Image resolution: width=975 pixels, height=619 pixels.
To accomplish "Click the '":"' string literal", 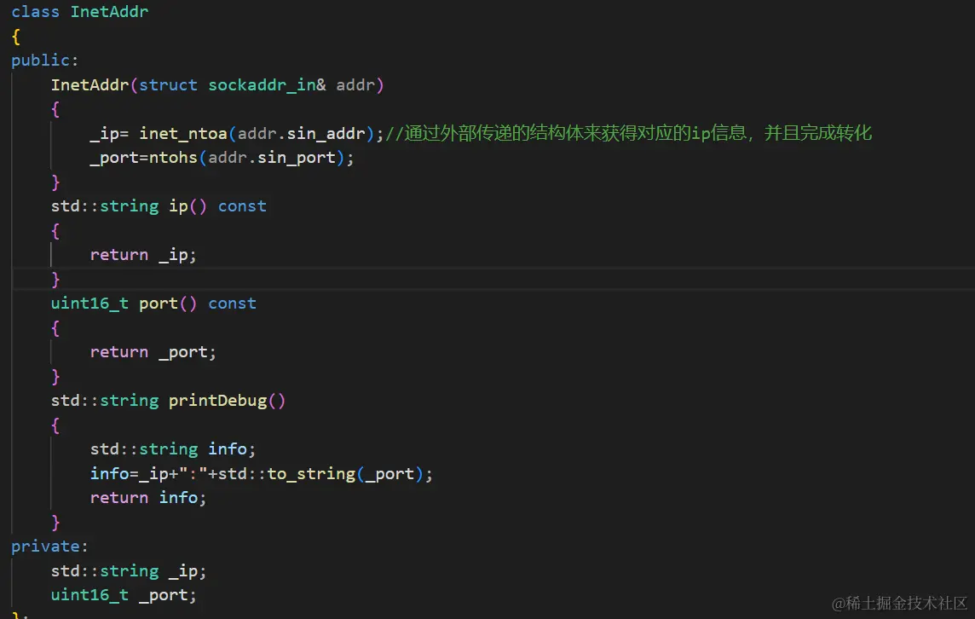I will 193,473.
